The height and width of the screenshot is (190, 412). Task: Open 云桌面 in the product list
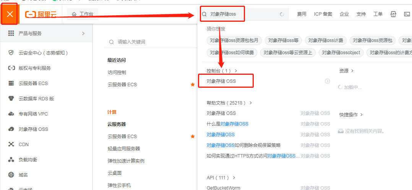114,173
